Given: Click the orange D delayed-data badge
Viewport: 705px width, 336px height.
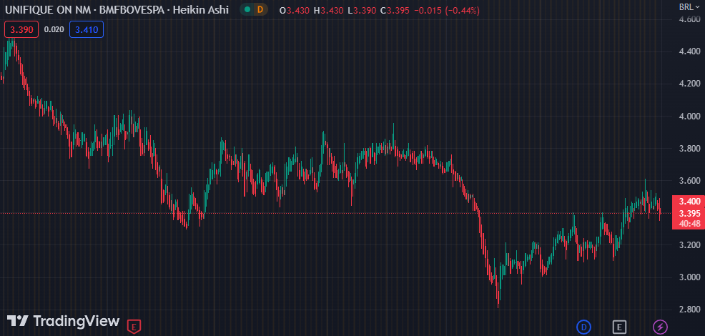Looking at the screenshot, I should (x=260, y=9).
